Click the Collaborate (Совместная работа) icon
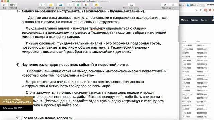The image size is (214, 120). tap(131, 5)
